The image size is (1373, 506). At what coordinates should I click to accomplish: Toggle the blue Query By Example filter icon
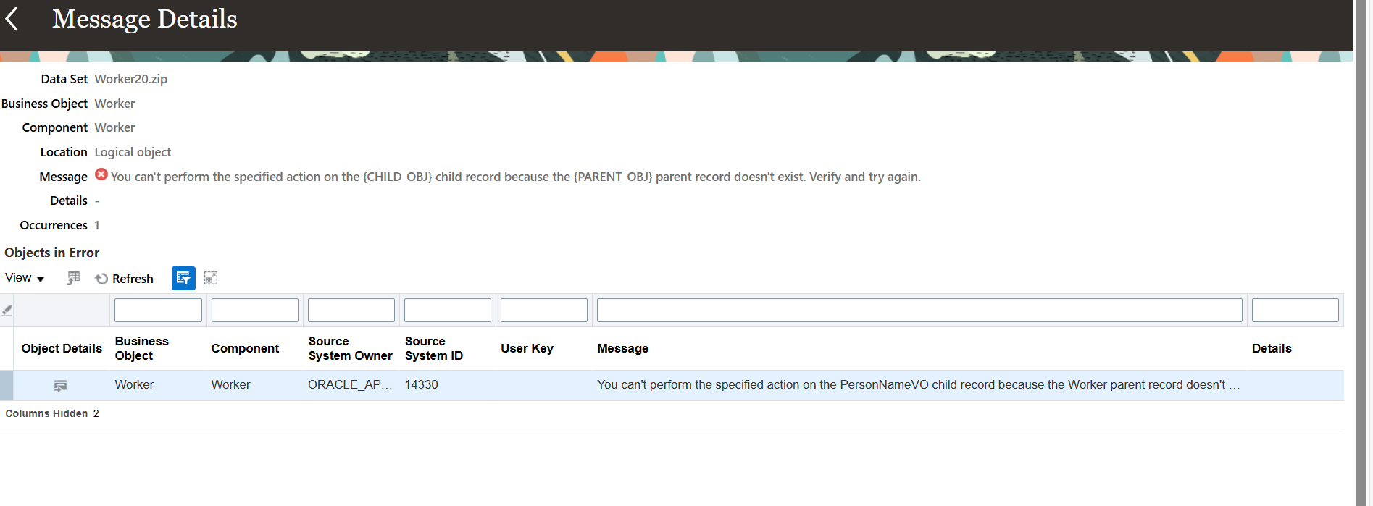(183, 278)
